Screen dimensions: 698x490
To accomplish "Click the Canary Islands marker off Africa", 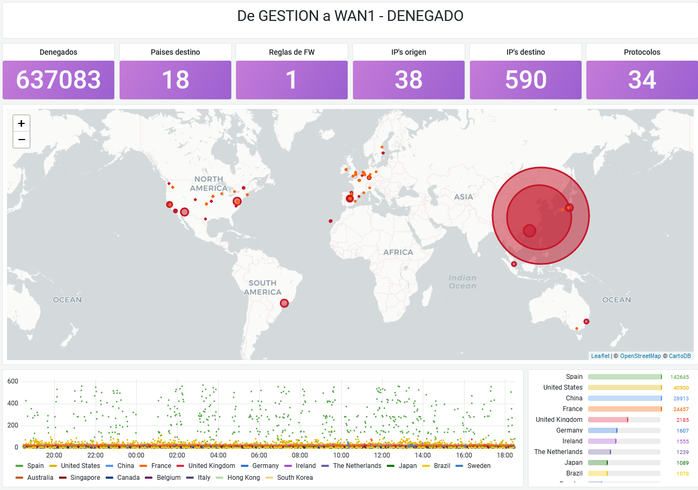I will point(330,221).
